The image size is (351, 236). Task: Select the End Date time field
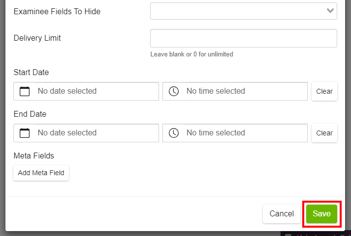click(246, 133)
